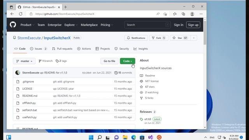Screen dimensions: 249x140
Task: Click the read aloud icon in address bar
Action: (158, 14)
